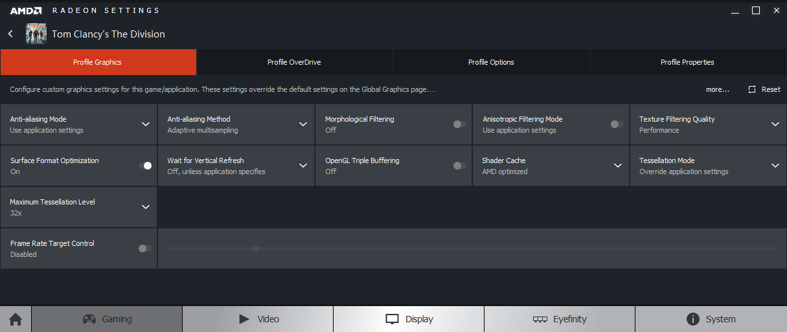Open the Video section label
Image resolution: width=787 pixels, height=332 pixels.
[x=268, y=319]
